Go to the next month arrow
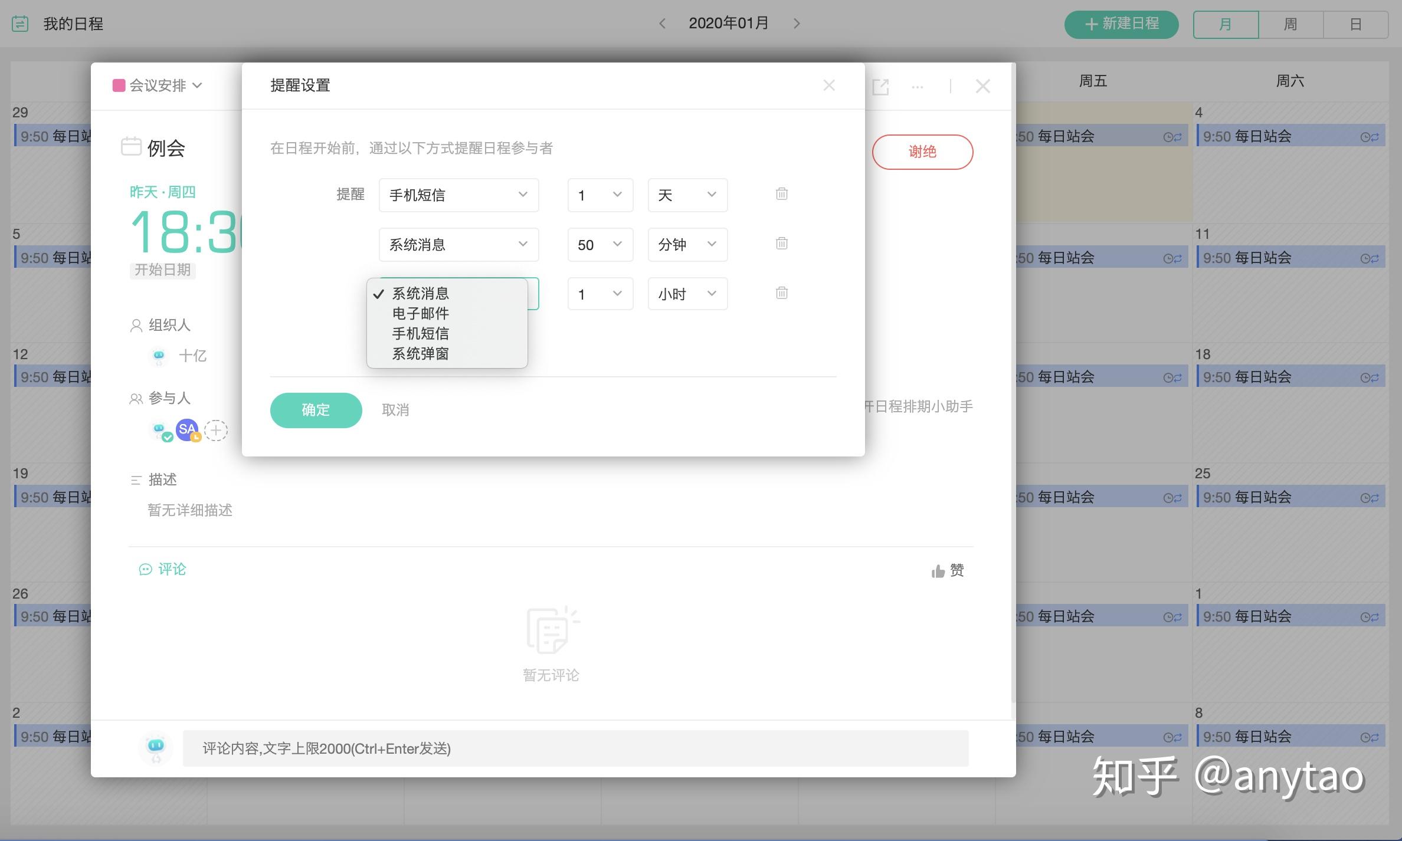1402x841 pixels. pos(797,24)
